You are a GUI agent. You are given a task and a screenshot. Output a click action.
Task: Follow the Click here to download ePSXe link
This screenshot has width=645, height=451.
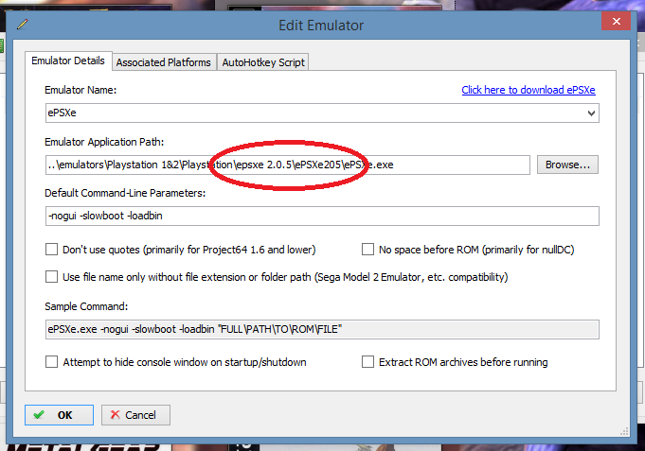point(529,90)
